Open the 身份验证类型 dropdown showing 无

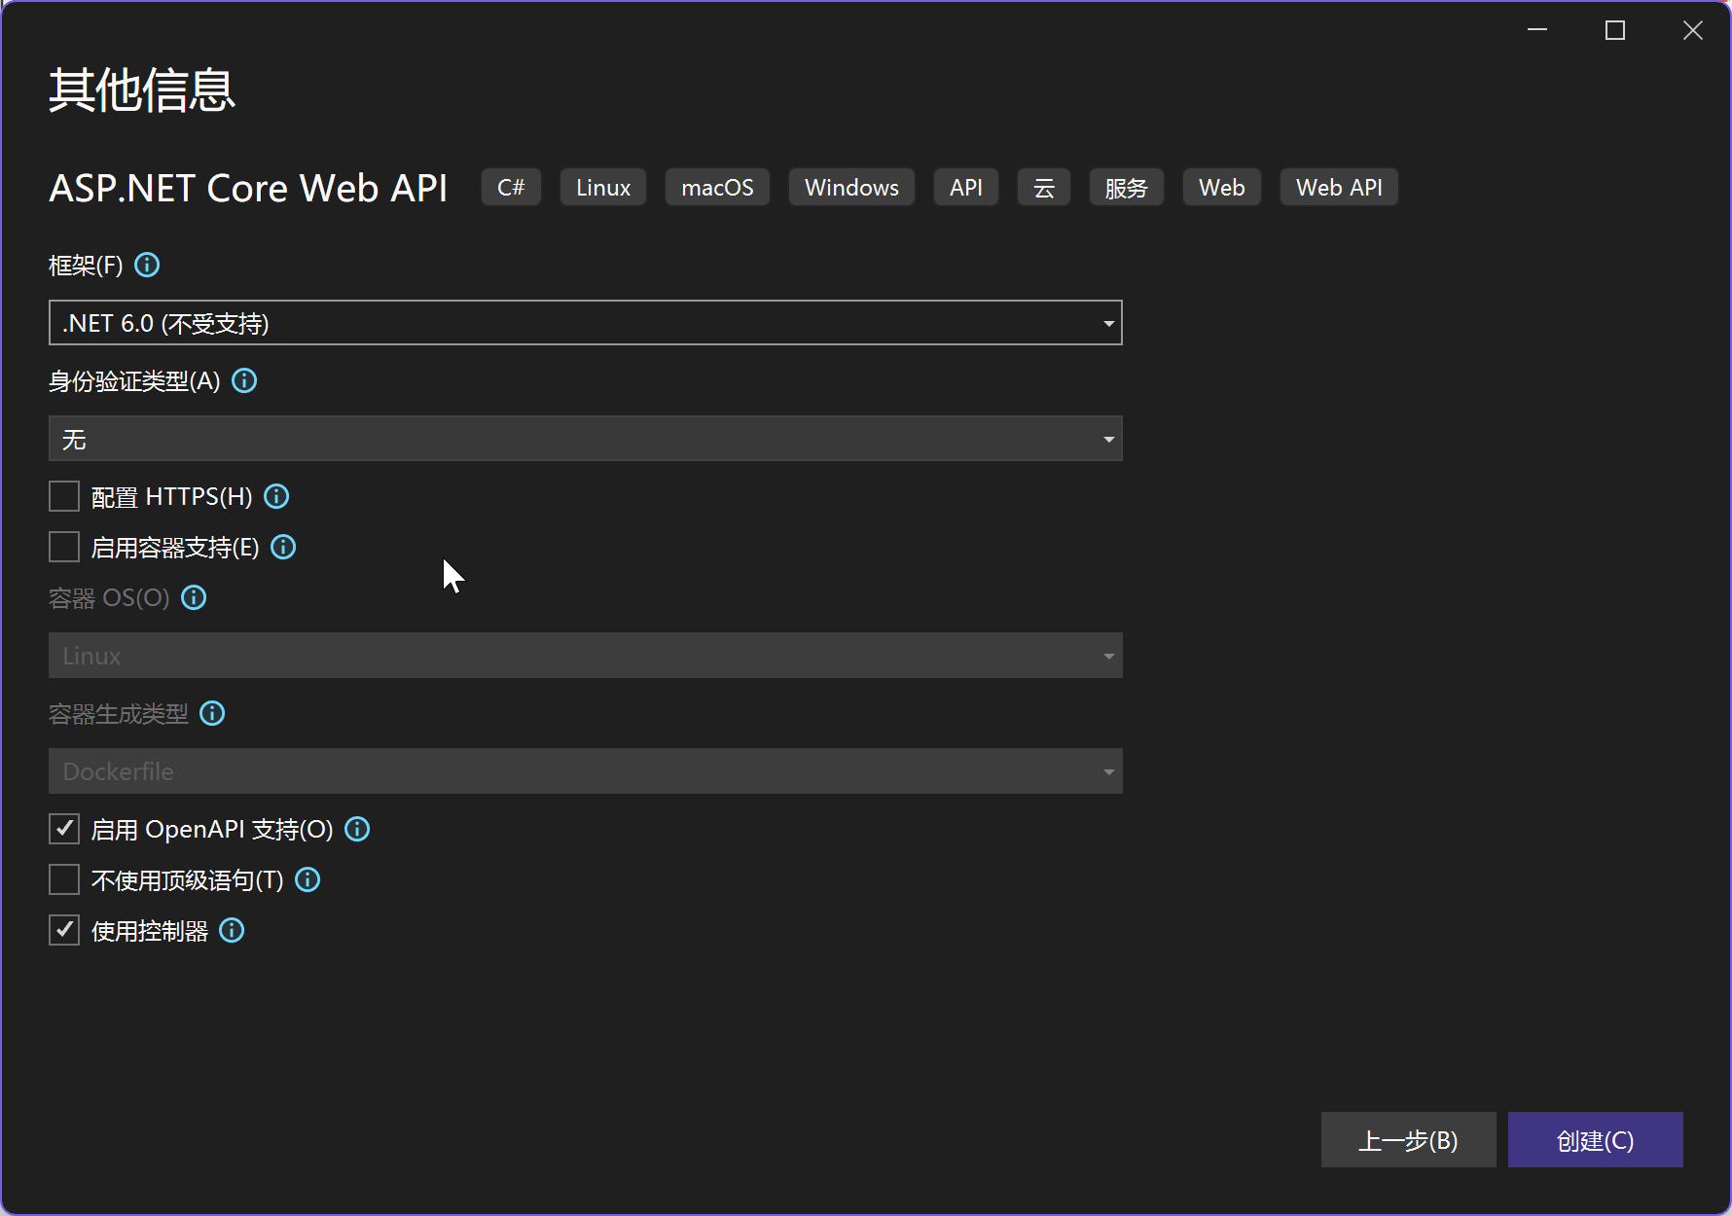(586, 439)
